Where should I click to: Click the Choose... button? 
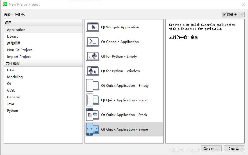(x=211, y=149)
